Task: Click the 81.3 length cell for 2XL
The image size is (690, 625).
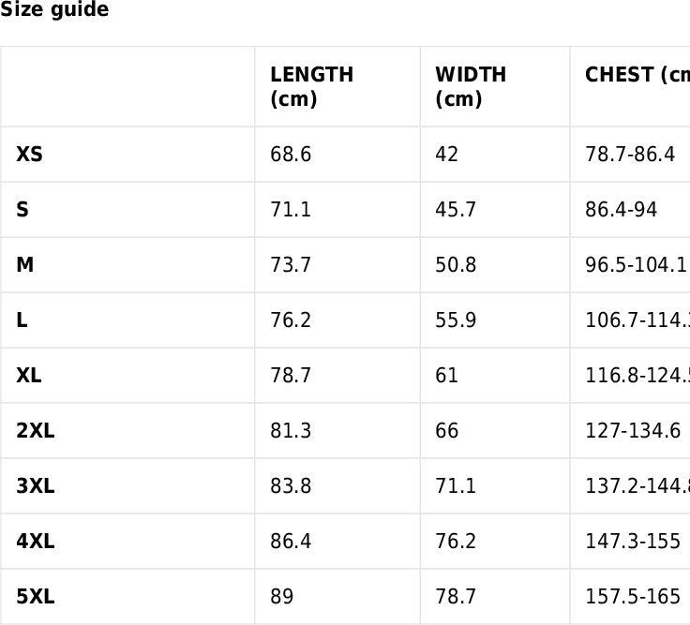Action: [291, 431]
